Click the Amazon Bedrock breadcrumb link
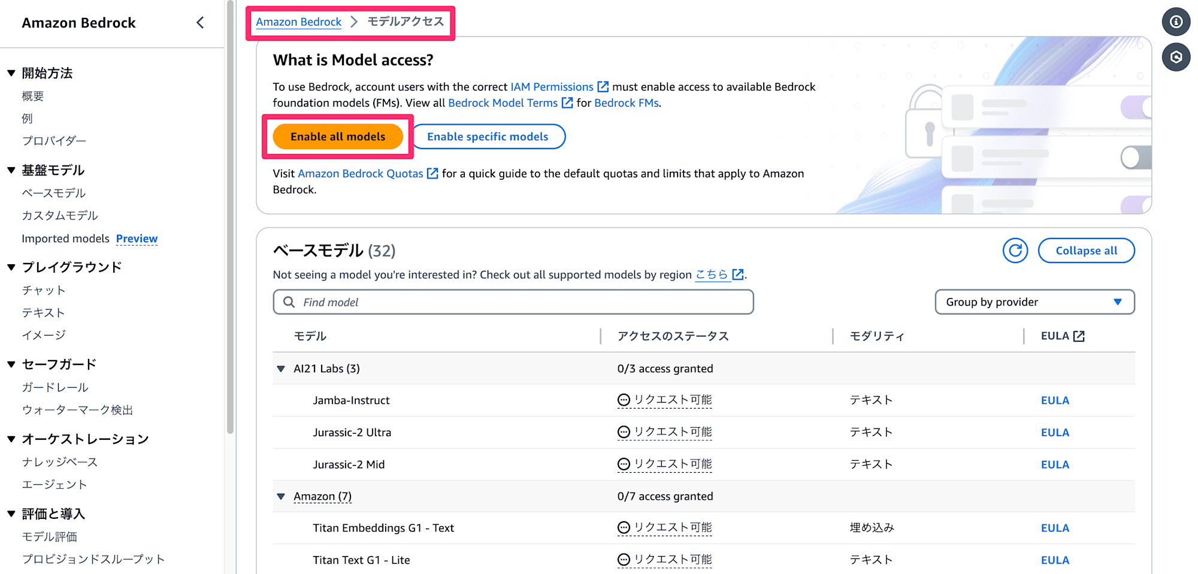 click(x=299, y=22)
